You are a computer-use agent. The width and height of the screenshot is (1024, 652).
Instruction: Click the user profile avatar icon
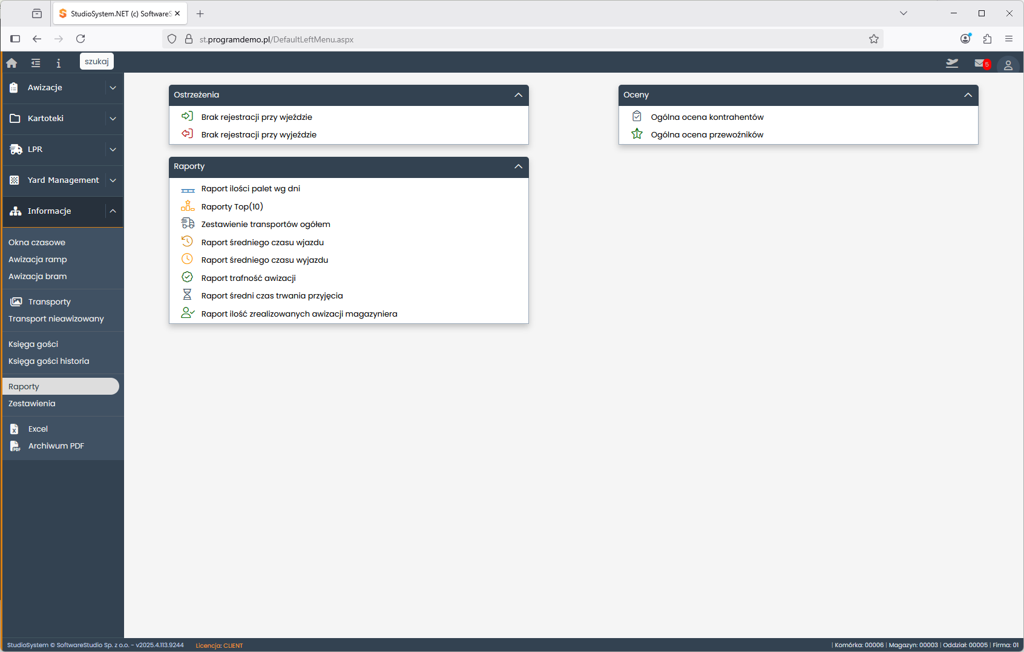(1008, 65)
